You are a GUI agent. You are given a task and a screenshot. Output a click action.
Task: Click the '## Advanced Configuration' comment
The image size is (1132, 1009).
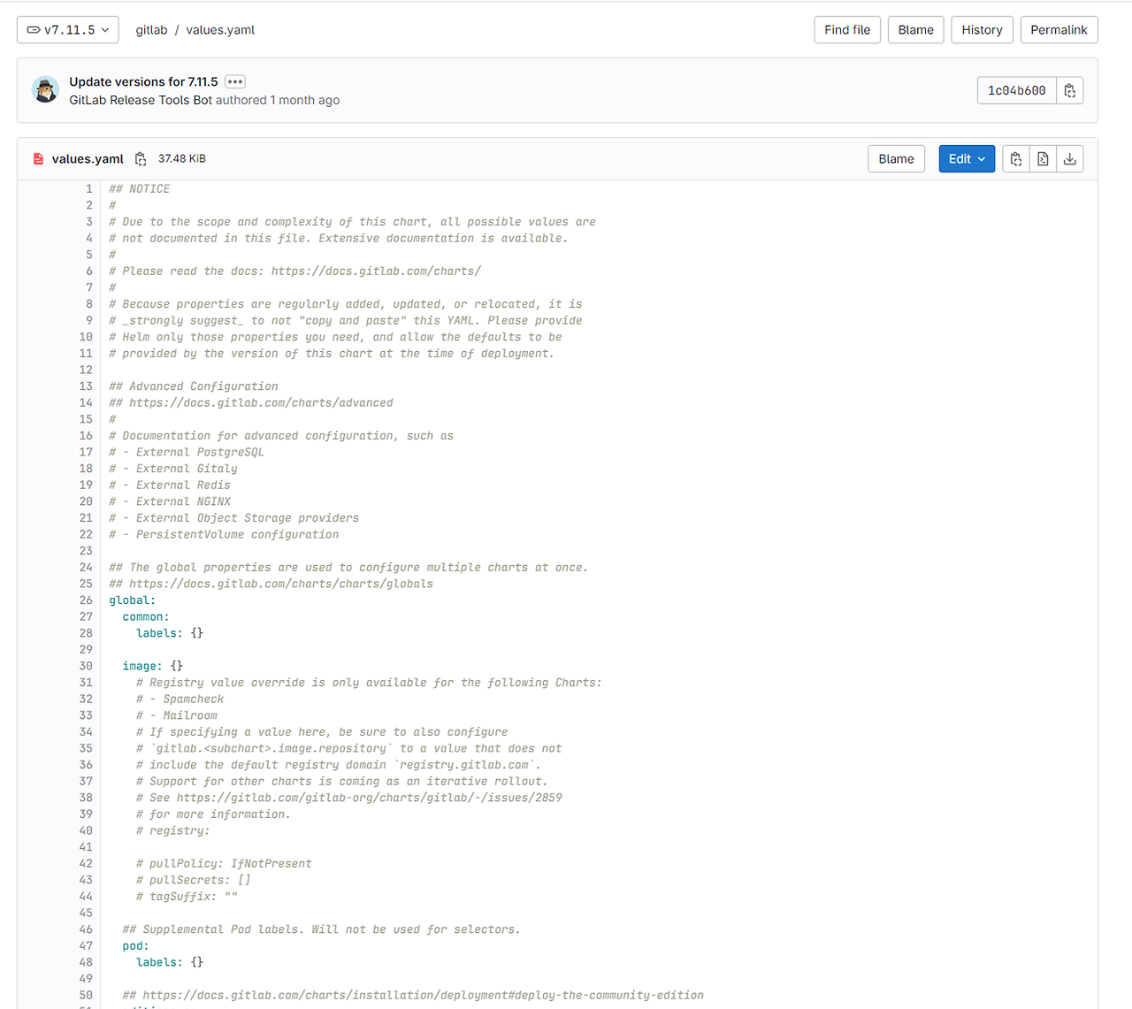pyautogui.click(x=194, y=386)
